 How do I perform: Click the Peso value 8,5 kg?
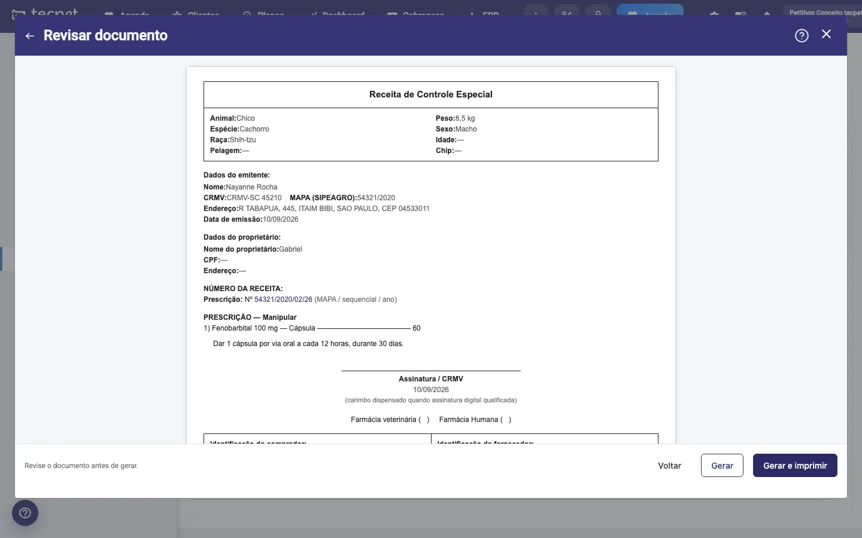click(x=465, y=118)
